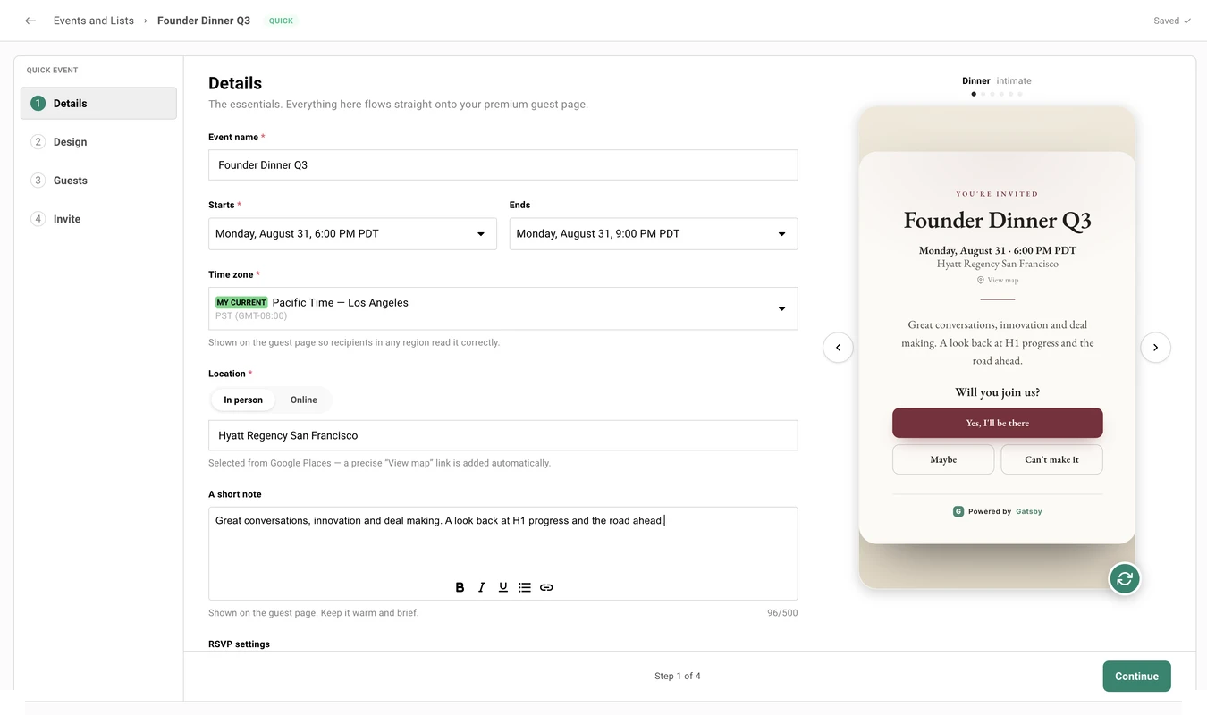1207x715 pixels.
Task: Click Dinner intimate preview label
Action: tap(997, 80)
